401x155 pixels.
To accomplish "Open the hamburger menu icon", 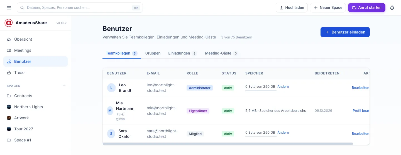I will pos(9,8).
